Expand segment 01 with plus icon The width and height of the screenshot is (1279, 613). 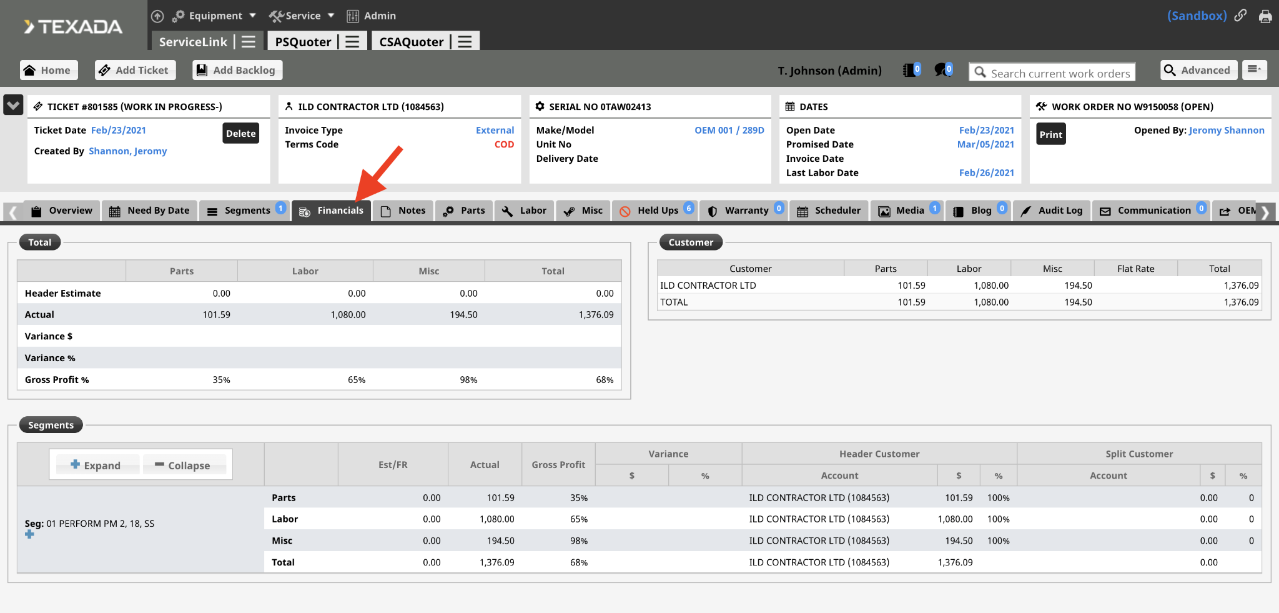point(29,534)
